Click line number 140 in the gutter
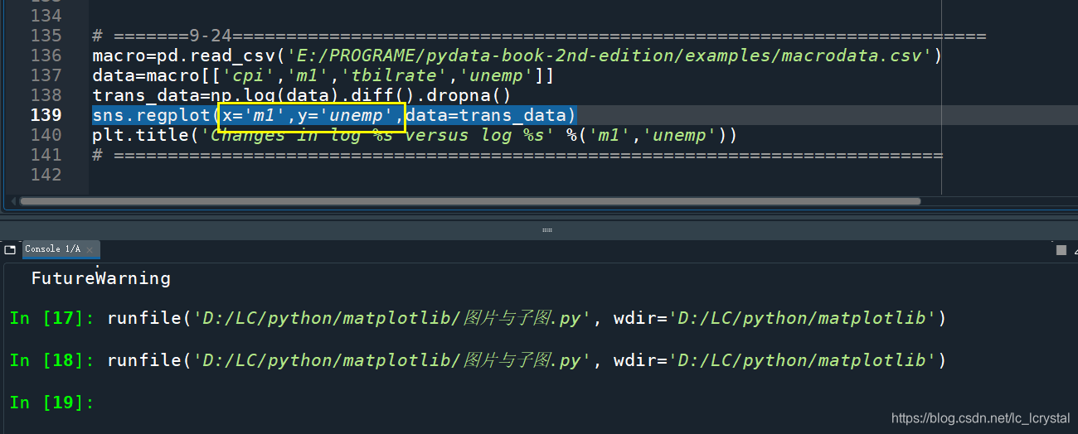 point(46,135)
